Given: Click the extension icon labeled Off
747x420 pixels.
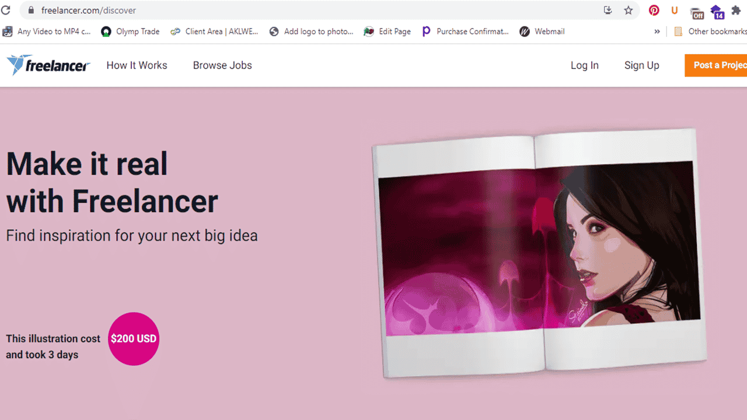Looking at the screenshot, I should pos(696,12).
